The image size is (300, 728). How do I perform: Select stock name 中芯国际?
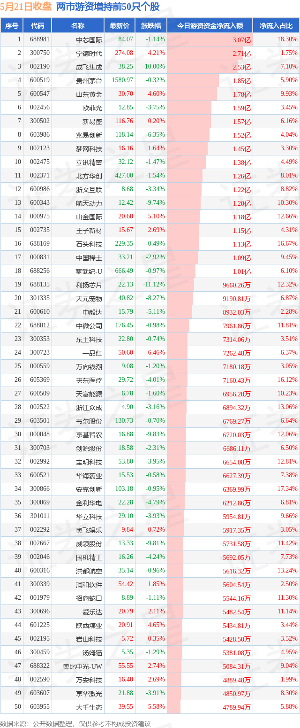coord(89,39)
